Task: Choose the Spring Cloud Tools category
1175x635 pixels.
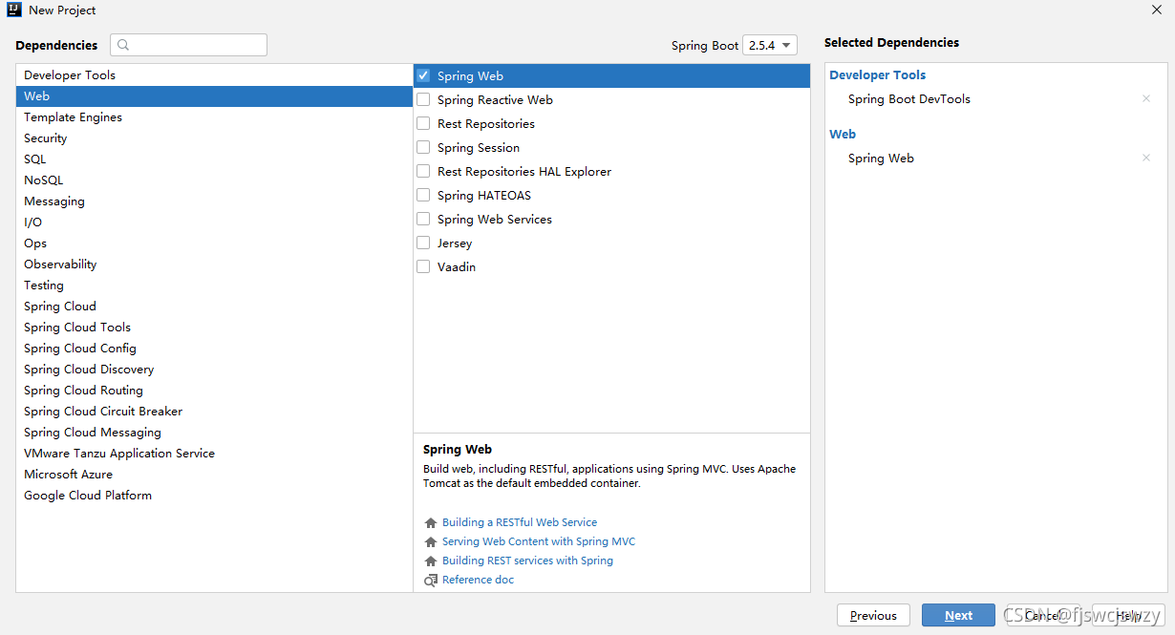Action: tap(214, 327)
